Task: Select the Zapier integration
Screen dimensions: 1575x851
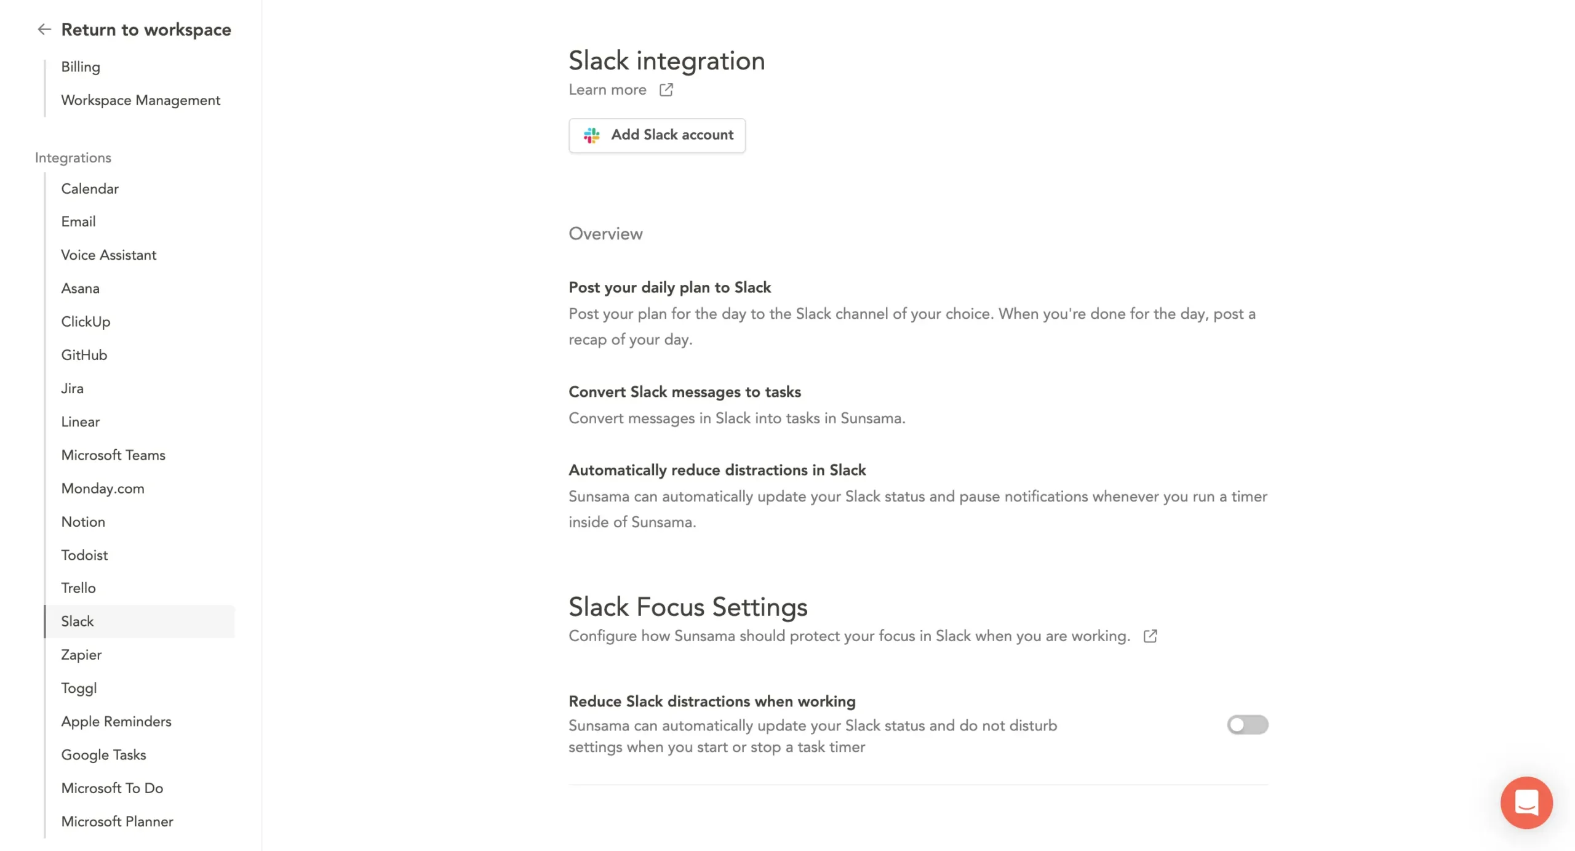Action: [81, 654]
